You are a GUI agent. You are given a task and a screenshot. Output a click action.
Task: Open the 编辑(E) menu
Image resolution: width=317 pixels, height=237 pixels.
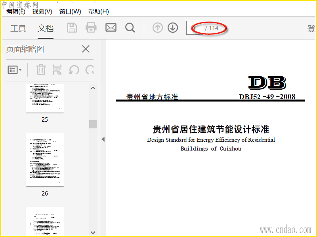pos(16,11)
